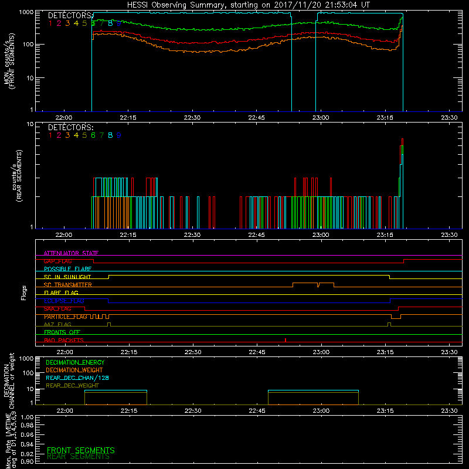Click the AAZ_FLAG pulse near 23:15

click(389, 325)
